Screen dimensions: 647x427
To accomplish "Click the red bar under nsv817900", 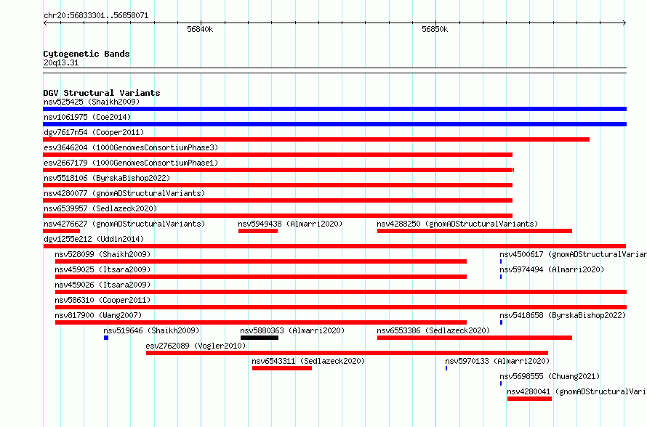I will pos(261,322).
